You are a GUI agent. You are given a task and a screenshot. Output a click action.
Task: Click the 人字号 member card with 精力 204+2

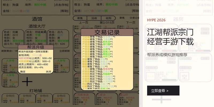61,66
